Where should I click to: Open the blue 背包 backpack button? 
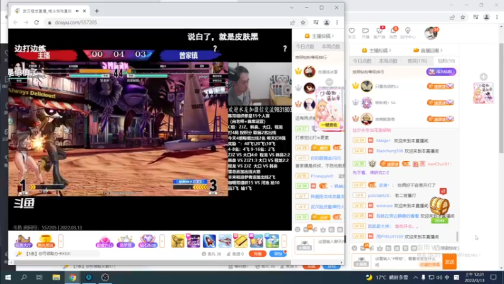click(x=278, y=254)
